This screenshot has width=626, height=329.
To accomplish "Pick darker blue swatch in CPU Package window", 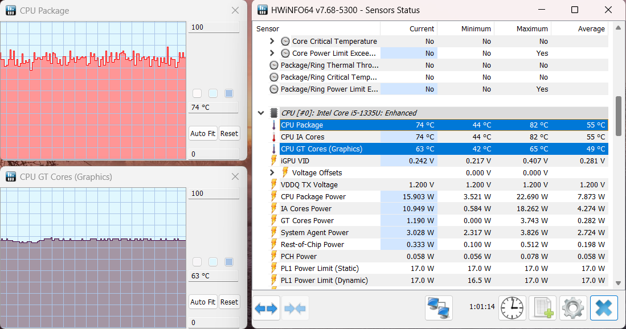I will 229,93.
